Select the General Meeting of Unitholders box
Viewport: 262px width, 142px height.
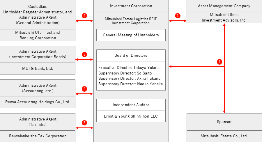(131, 35)
